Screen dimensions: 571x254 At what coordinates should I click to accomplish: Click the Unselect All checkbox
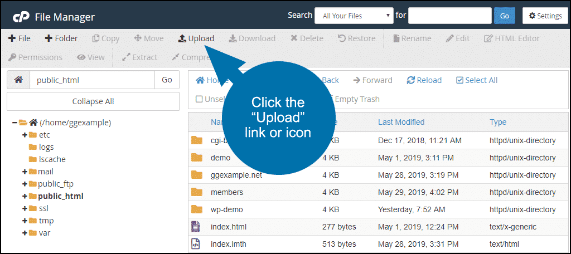click(x=199, y=99)
